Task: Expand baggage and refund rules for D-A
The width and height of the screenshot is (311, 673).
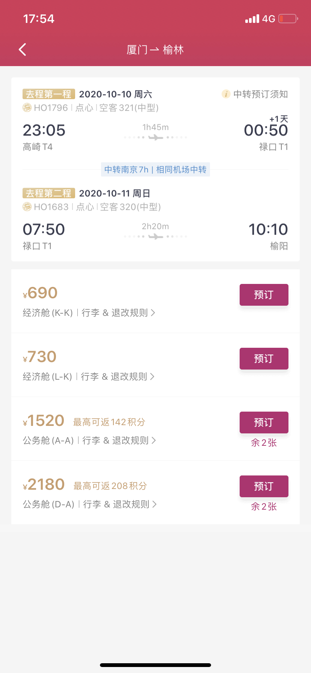Action: coord(120,504)
